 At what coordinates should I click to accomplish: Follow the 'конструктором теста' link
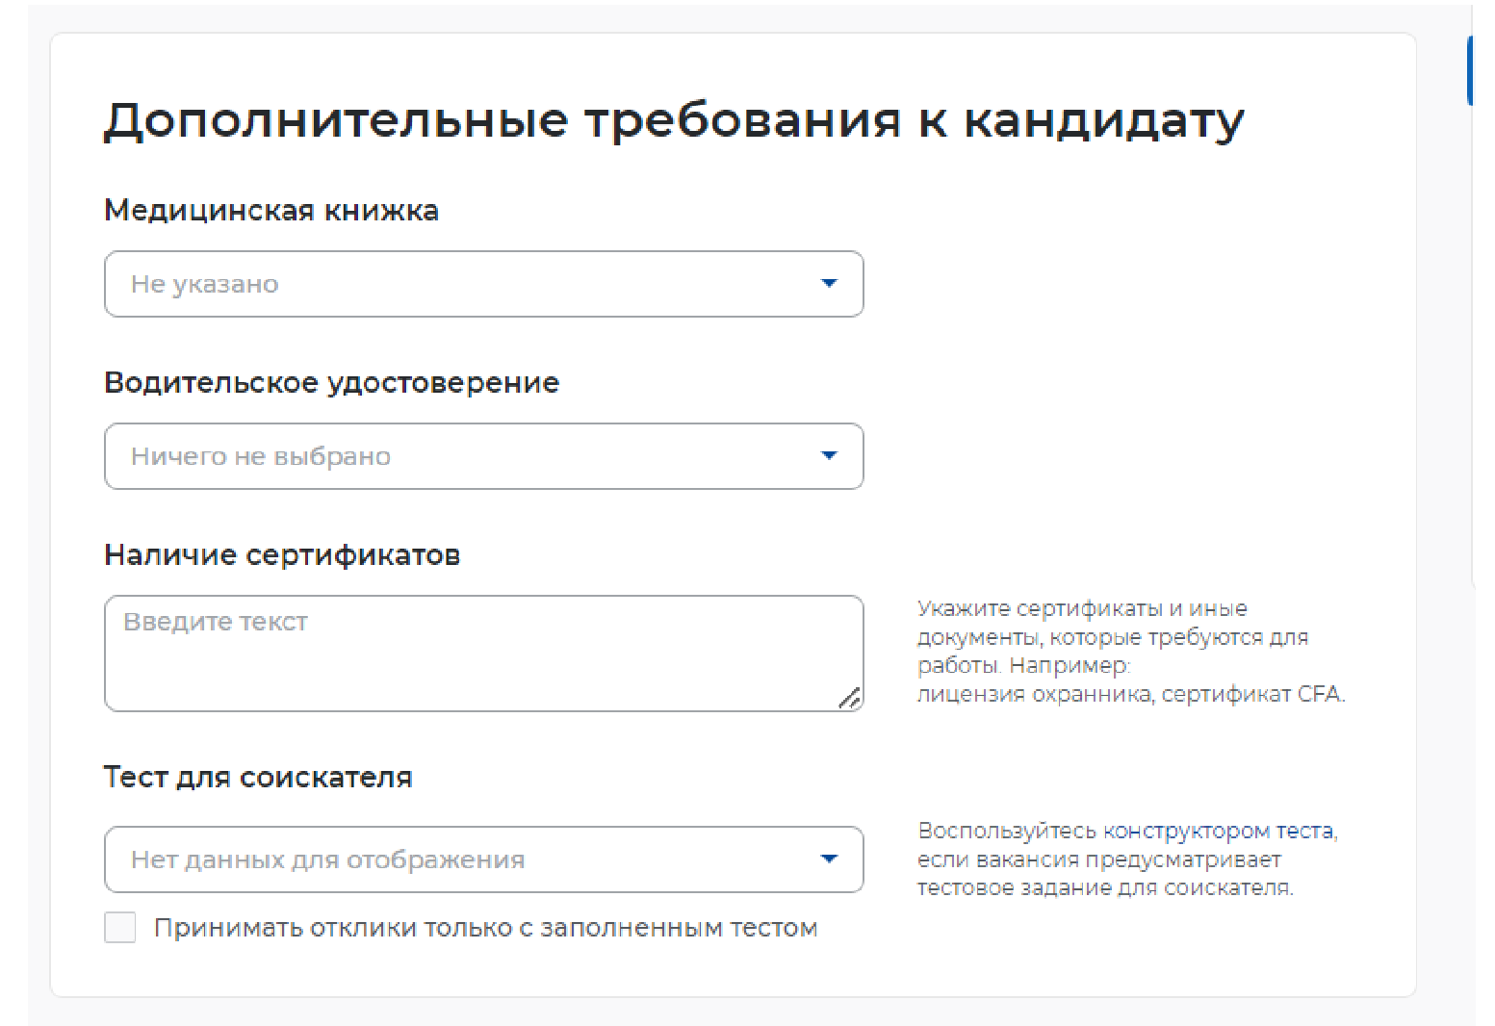coord(1218,831)
